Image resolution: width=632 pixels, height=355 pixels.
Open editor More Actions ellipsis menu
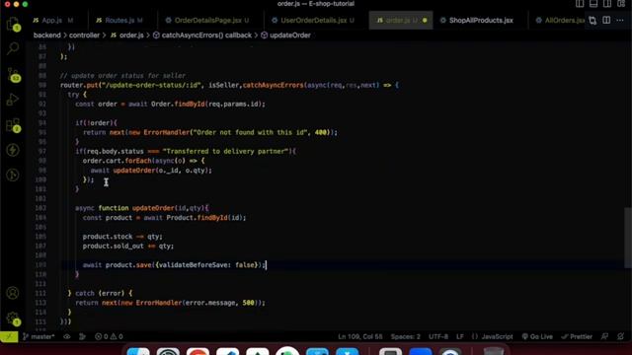coord(620,21)
